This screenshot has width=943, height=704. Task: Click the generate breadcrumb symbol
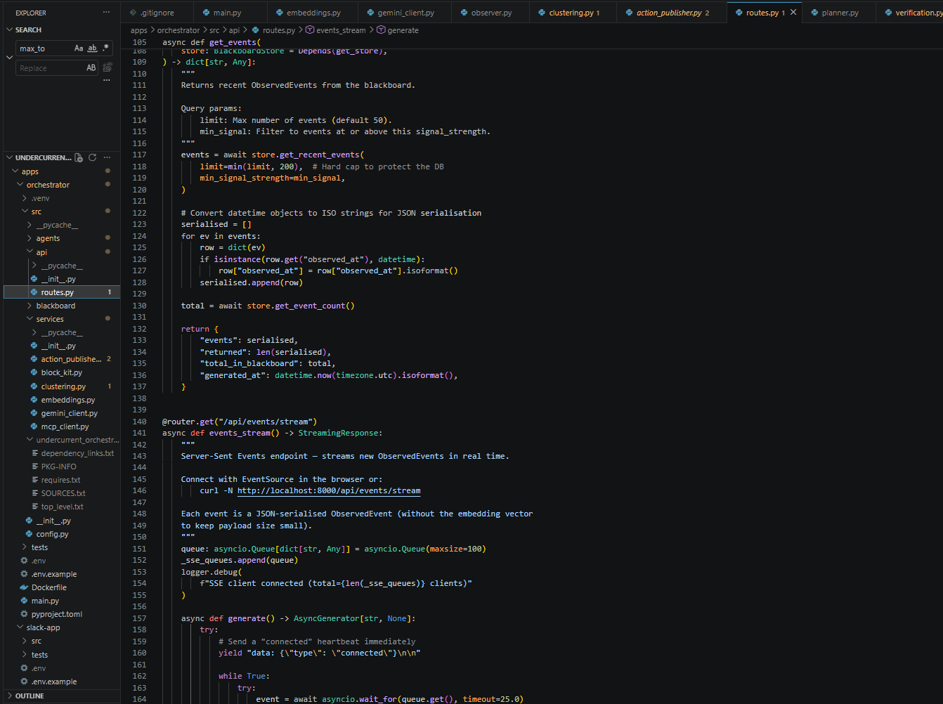click(x=398, y=30)
